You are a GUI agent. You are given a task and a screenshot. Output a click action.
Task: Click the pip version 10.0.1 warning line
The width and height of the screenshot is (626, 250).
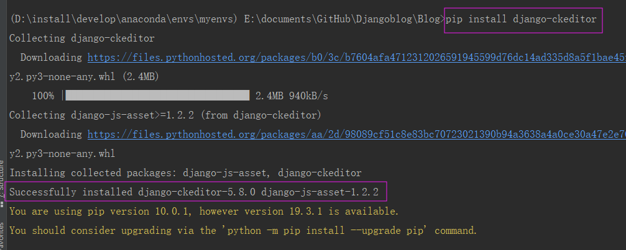click(x=204, y=211)
